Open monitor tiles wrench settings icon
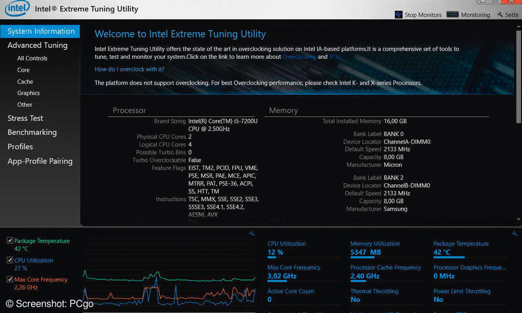The image size is (522, 313). (515, 233)
